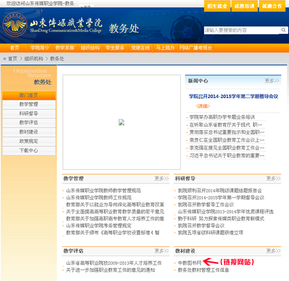Expand 更多>> in 科研督导 section
This screenshot has width=289, height=281.
pos(273,178)
